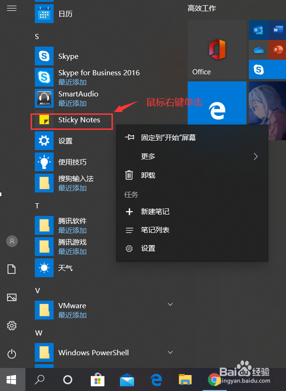
Task: Expand the VMware folder chevron
Action: 170,304
